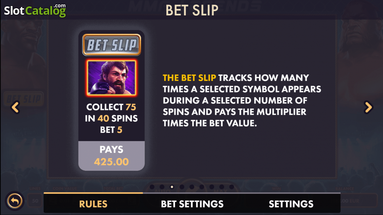Open the Settings tab
Viewport: 383px width, 215px height.
click(x=291, y=204)
